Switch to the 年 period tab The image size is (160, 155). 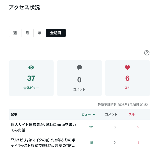39,33
